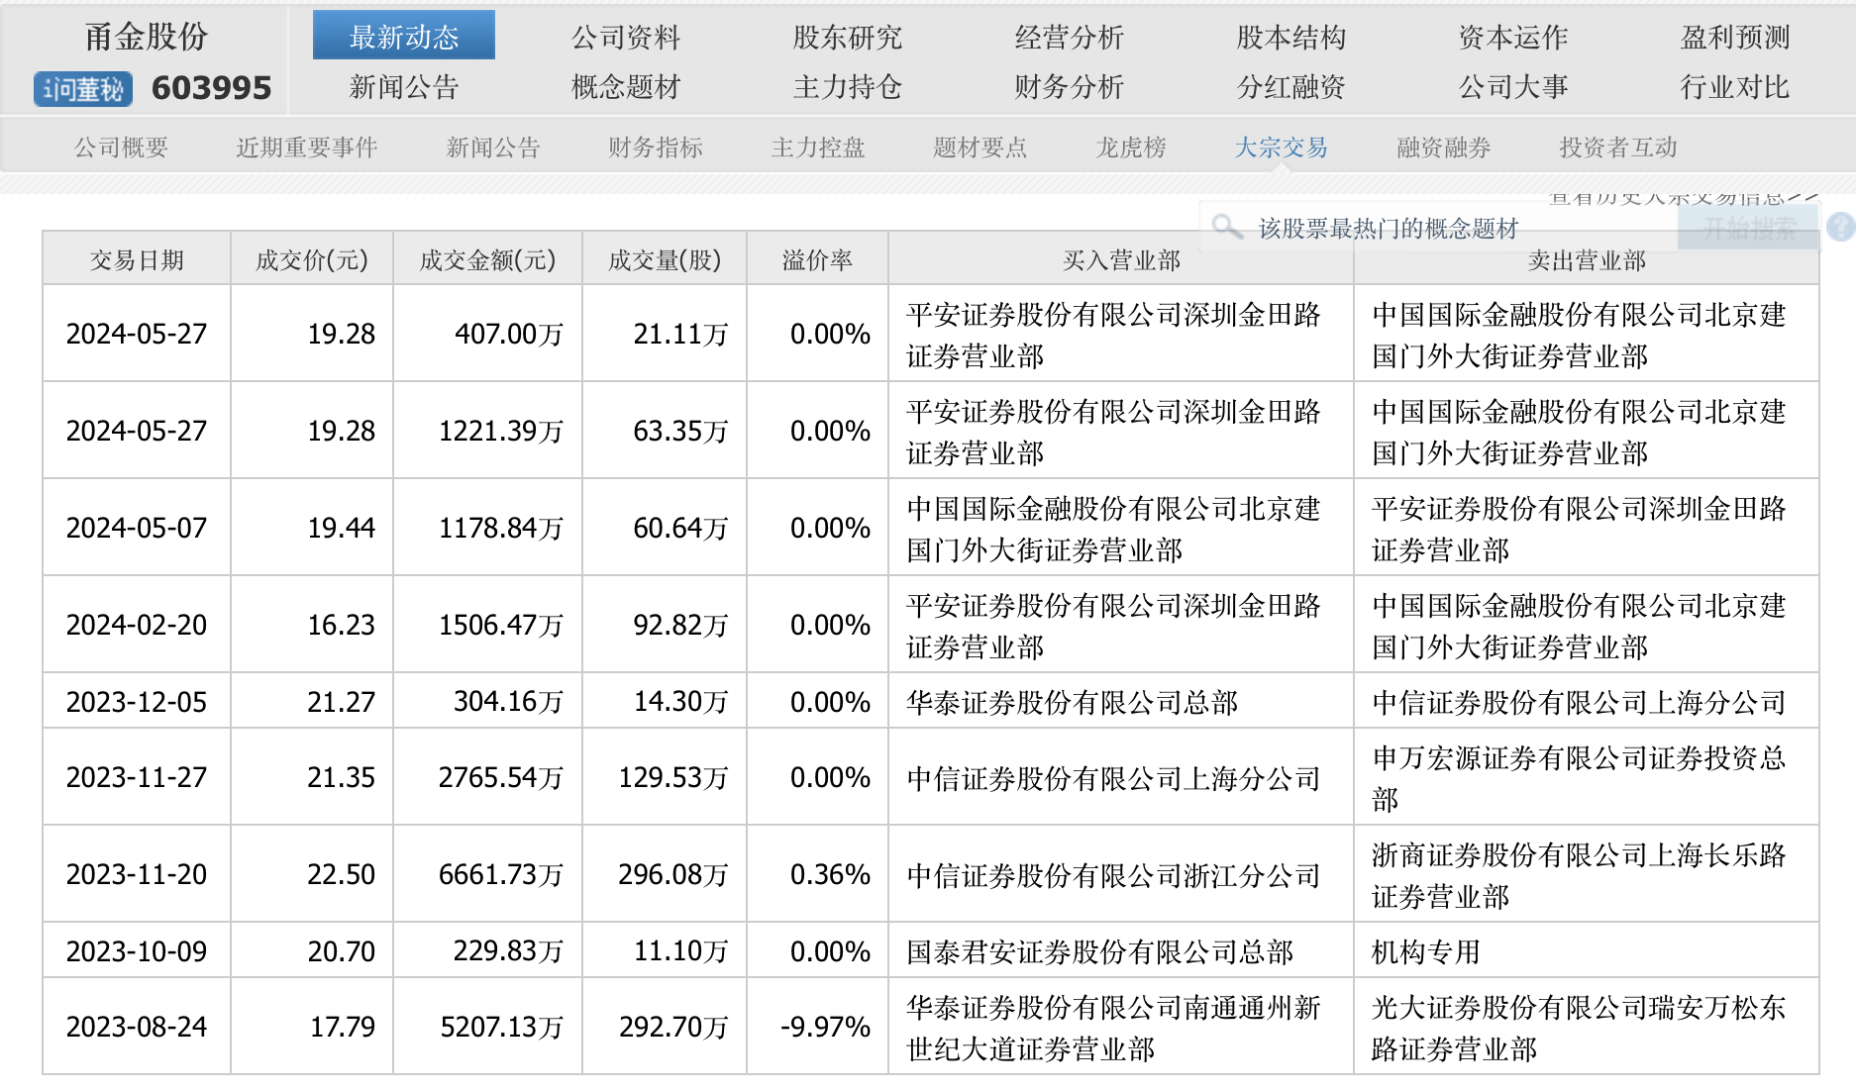The height and width of the screenshot is (1091, 1856).
Task: Go to 新闻公告 in top navigation
Action: click(x=404, y=87)
